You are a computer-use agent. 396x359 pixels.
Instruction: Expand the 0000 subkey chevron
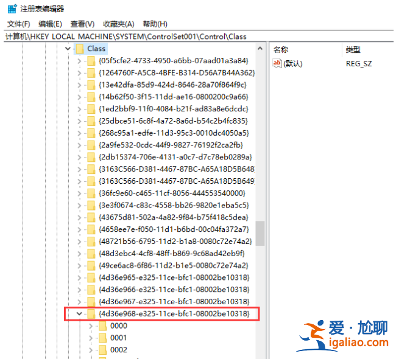(91, 326)
